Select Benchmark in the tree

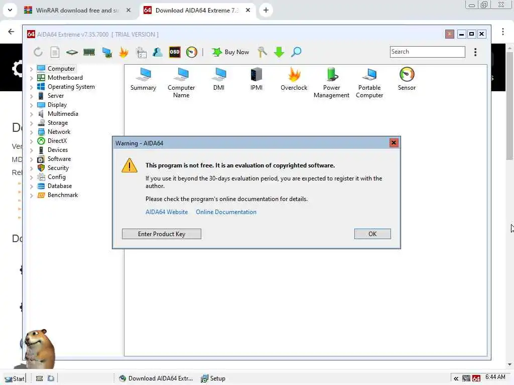(x=63, y=195)
